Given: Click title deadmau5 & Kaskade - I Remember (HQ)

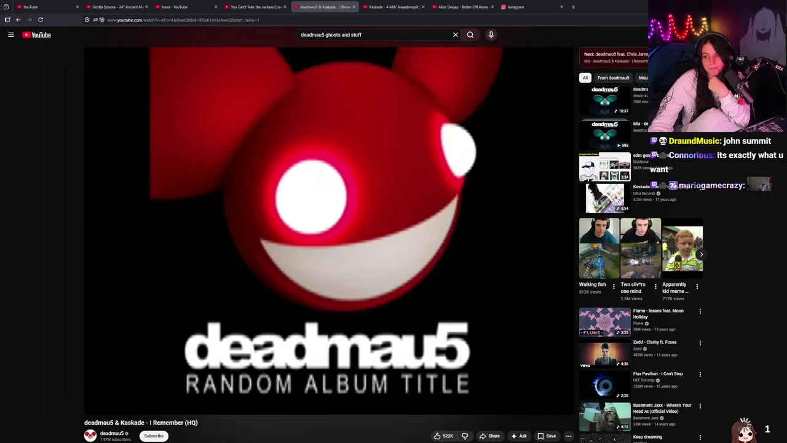Looking at the screenshot, I should (x=141, y=423).
